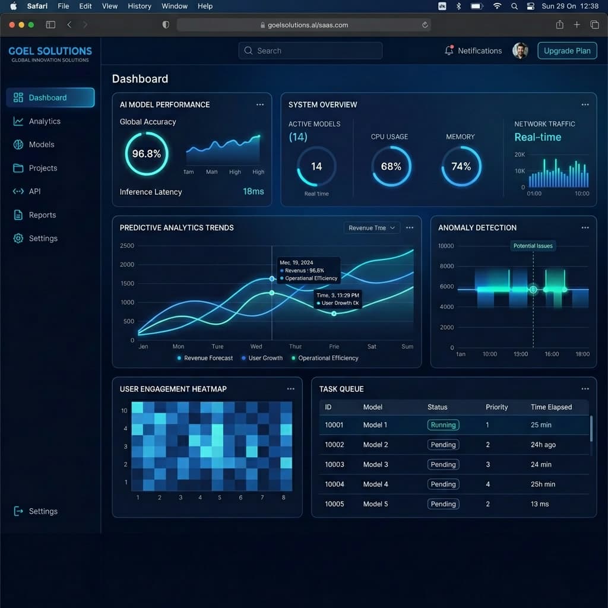Toggle the User Growth legend item

click(262, 358)
